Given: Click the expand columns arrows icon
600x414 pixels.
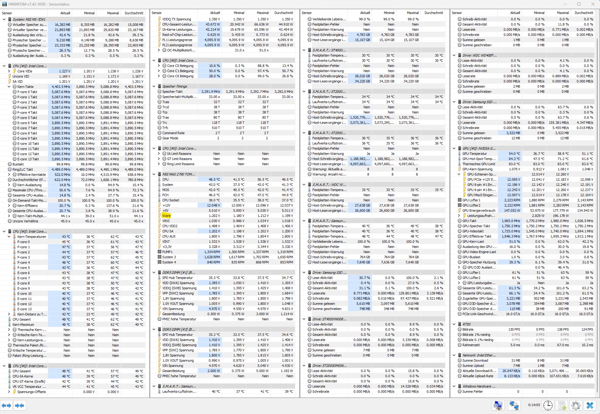Looking at the screenshot, I should (x=6, y=405).
